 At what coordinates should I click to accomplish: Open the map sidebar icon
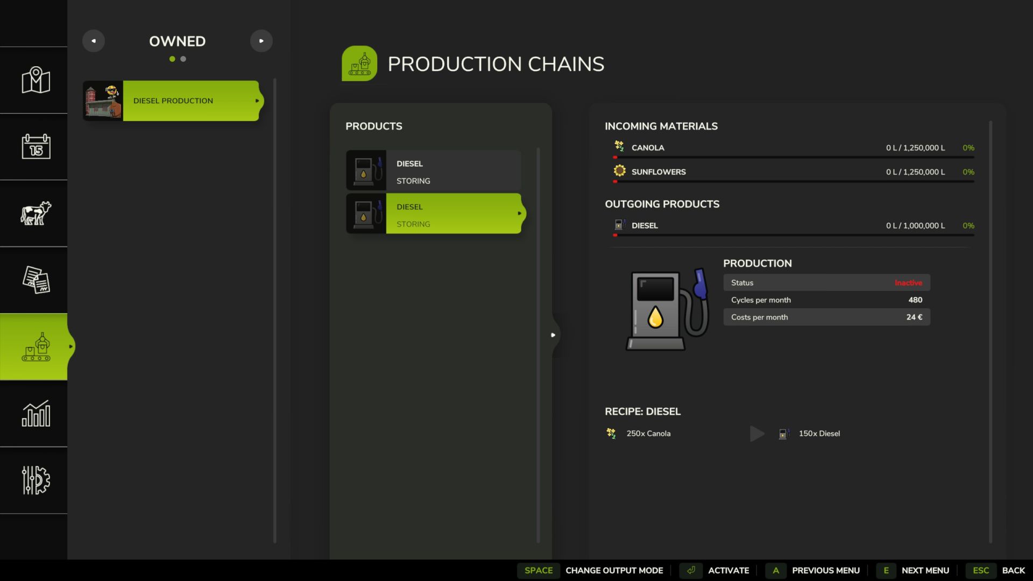coord(36,80)
